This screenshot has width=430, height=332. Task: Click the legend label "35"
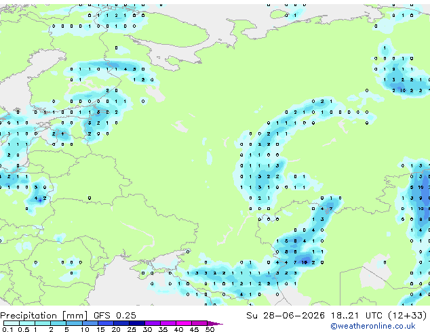click(163, 329)
